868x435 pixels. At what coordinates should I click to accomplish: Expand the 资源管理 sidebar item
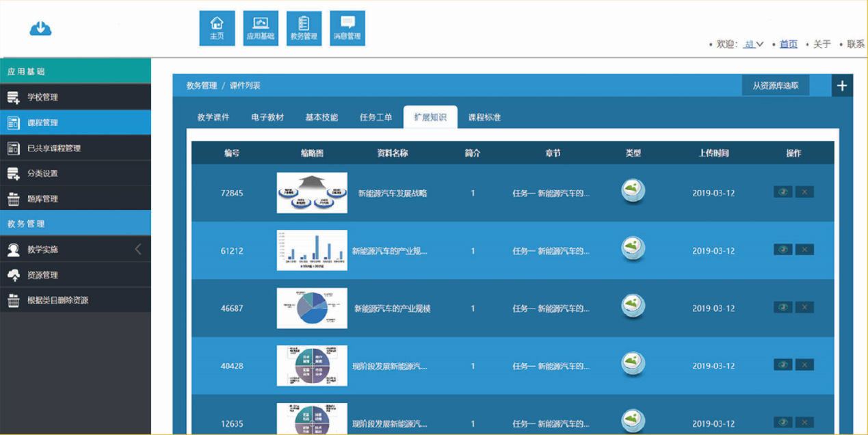[x=42, y=275]
